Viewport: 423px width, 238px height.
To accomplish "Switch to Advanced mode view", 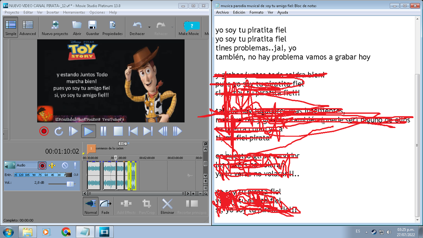I will point(27,28).
